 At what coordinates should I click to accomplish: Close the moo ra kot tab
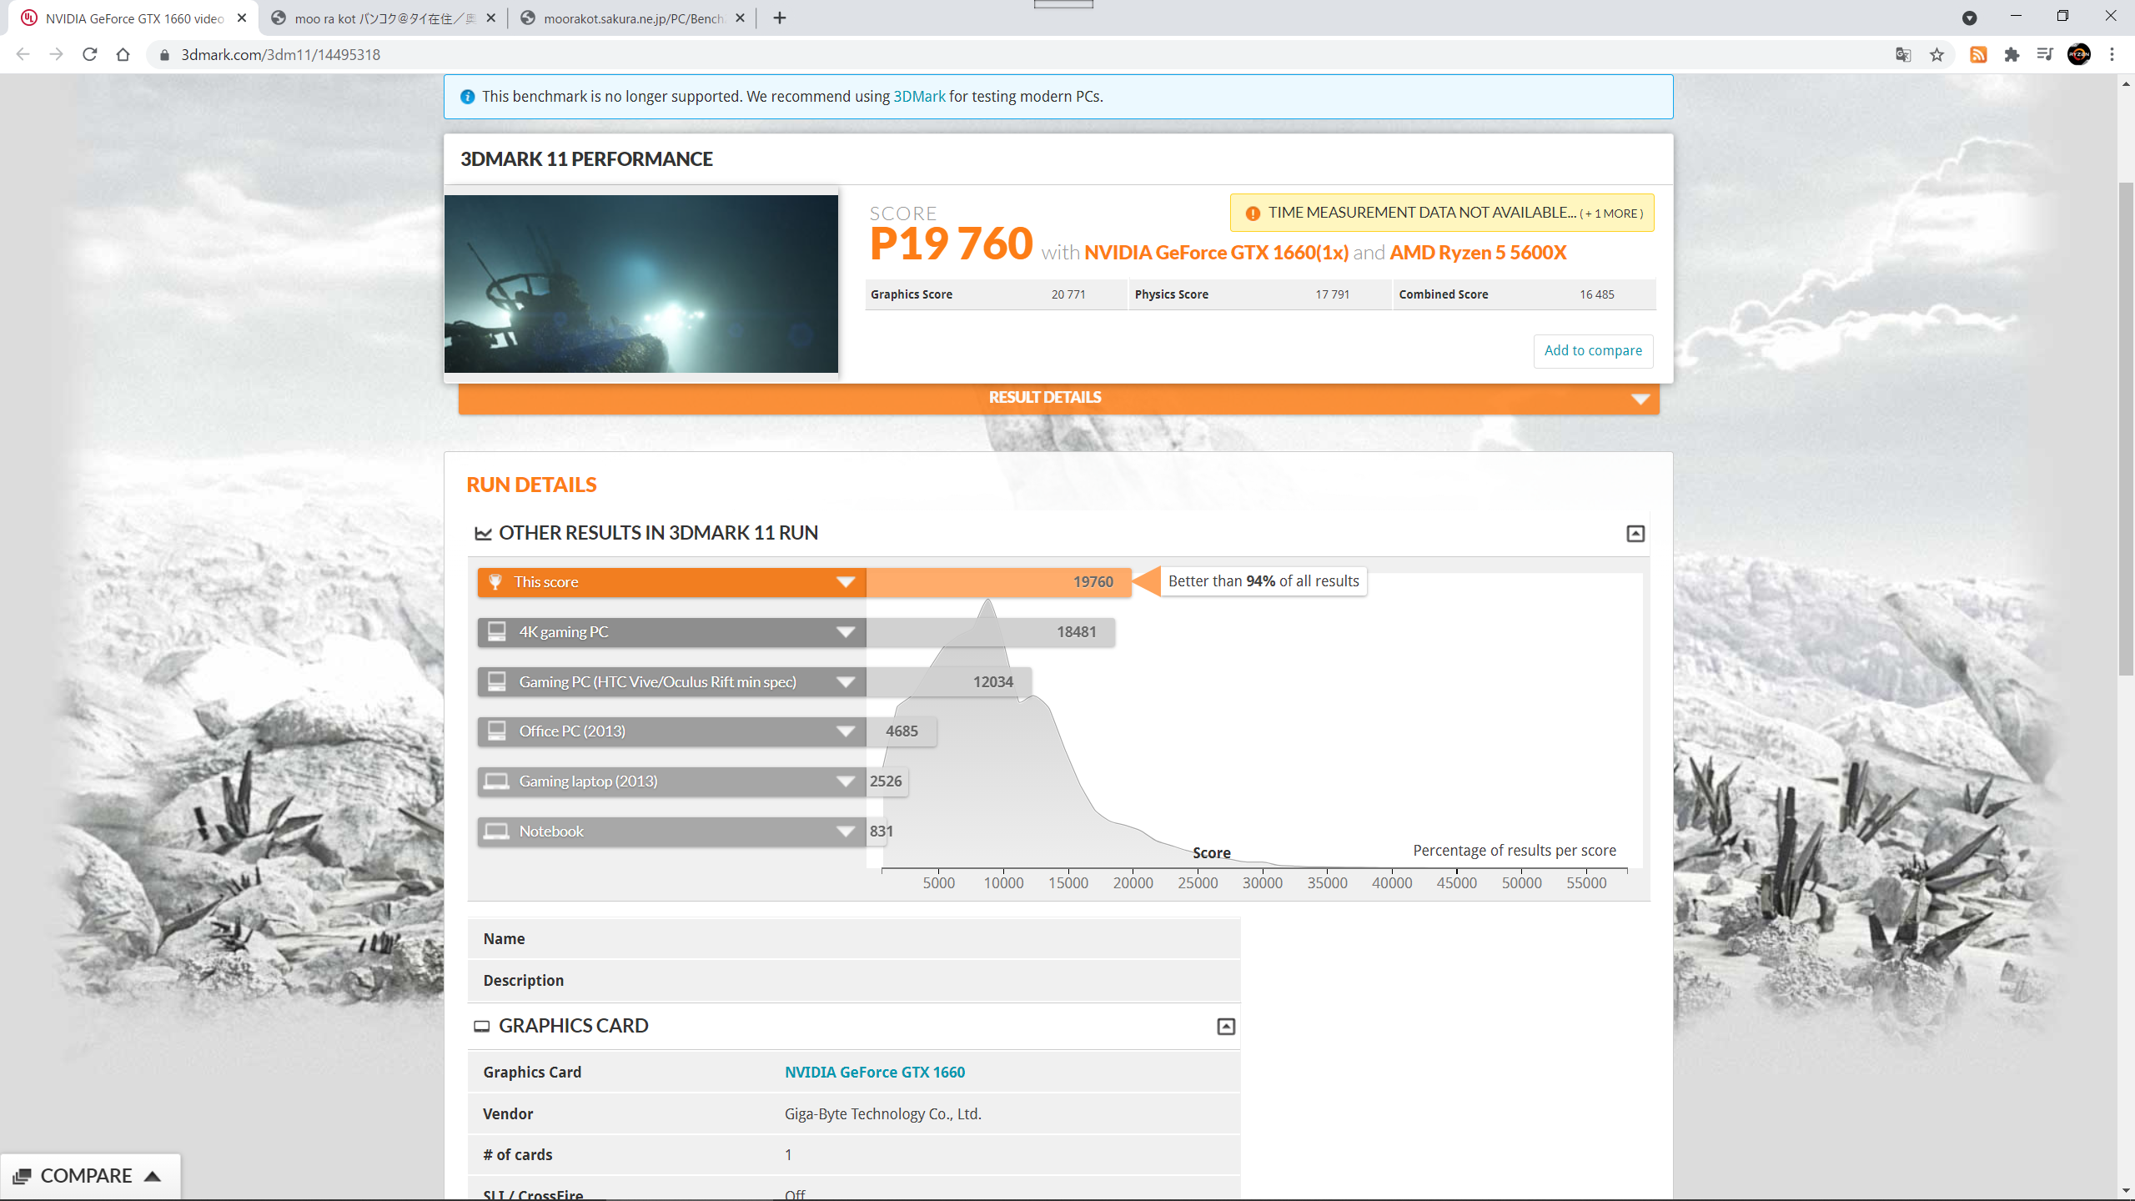pos(490,18)
